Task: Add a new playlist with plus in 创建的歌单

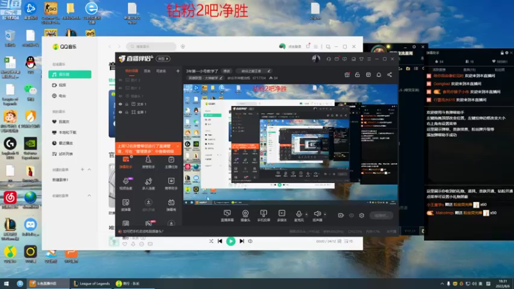Action: tap(82, 170)
